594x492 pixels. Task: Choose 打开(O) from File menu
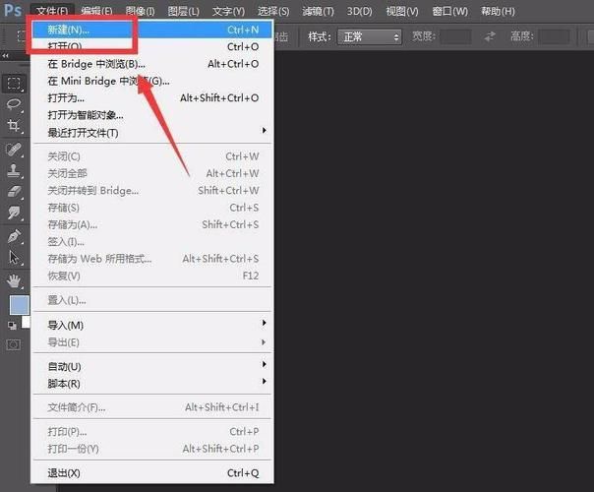pyautogui.click(x=152, y=46)
